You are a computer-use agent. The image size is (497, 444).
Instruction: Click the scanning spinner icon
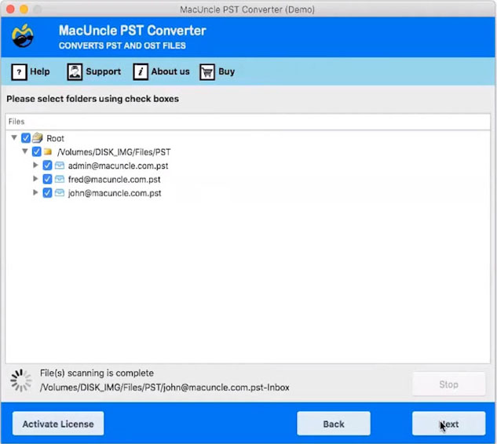pos(21,380)
